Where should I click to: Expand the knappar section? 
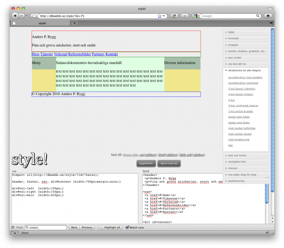[x=246, y=45]
